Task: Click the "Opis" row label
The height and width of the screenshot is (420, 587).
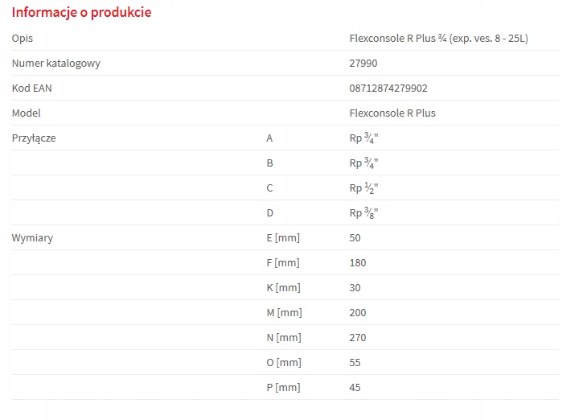Action: pyautogui.click(x=23, y=39)
